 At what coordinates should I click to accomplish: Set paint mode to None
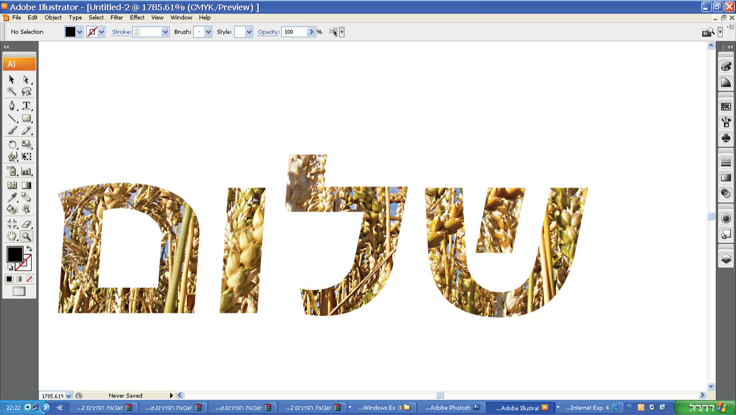29,279
